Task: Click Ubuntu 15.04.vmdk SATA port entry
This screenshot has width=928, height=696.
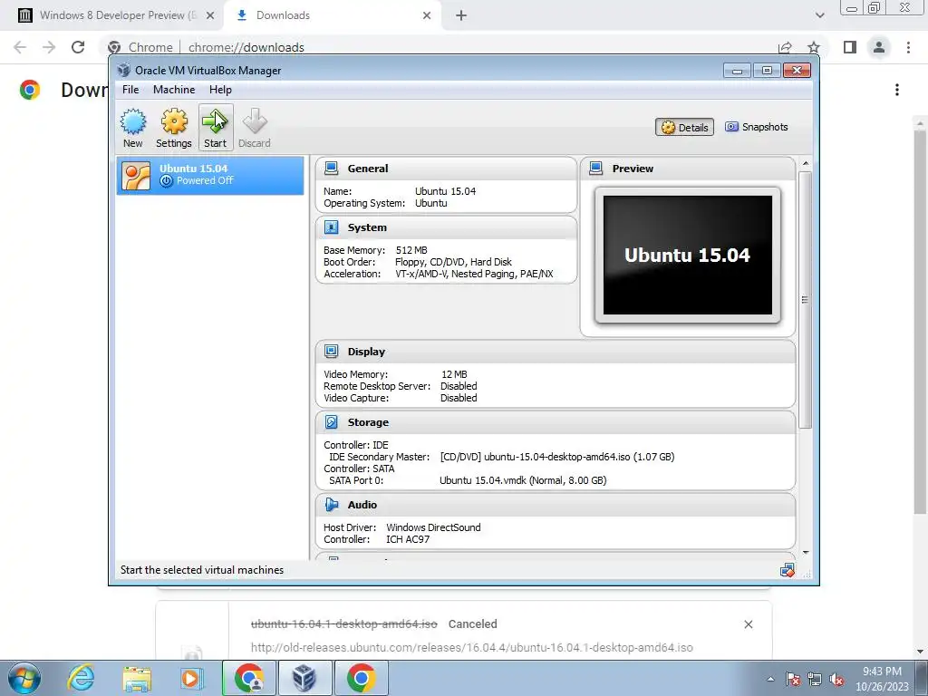Action: (x=523, y=480)
